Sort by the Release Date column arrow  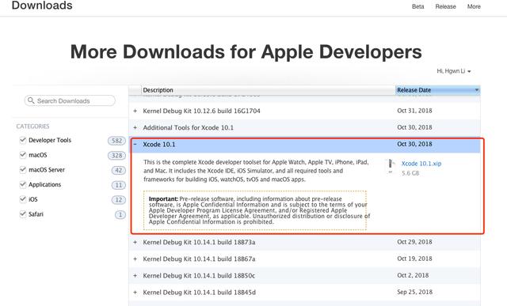(x=477, y=90)
